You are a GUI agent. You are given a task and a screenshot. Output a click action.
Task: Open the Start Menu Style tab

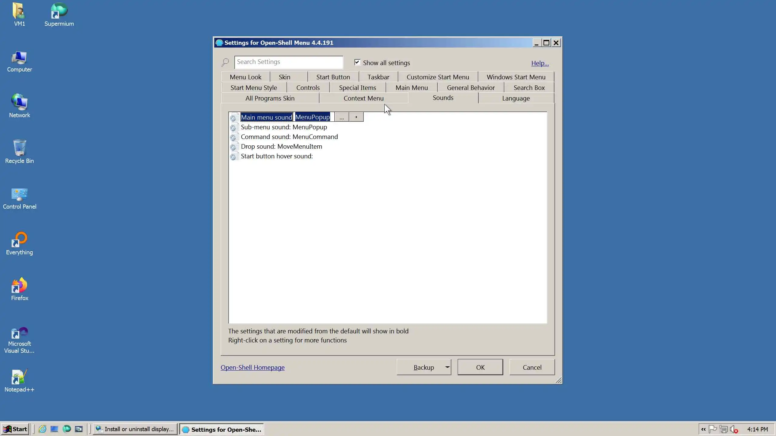point(253,88)
